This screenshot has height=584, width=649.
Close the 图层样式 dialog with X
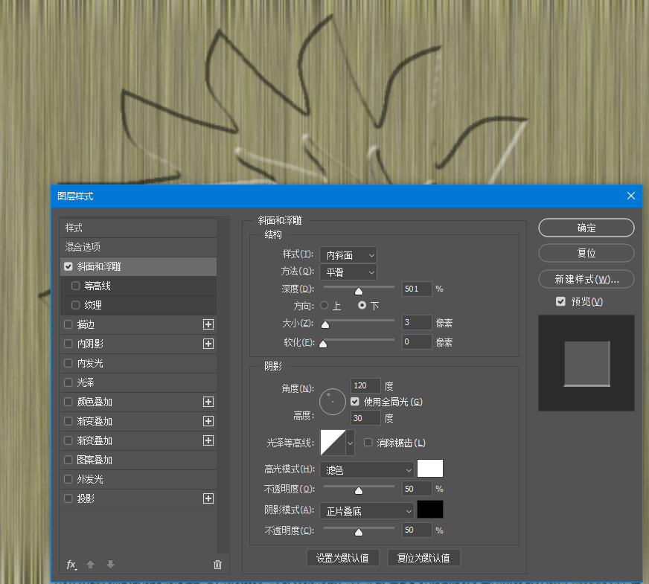click(631, 196)
